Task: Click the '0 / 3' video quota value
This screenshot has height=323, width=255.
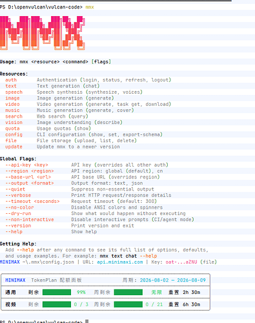Action: [81, 304]
